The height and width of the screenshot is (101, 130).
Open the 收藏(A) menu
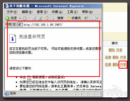(57, 12)
